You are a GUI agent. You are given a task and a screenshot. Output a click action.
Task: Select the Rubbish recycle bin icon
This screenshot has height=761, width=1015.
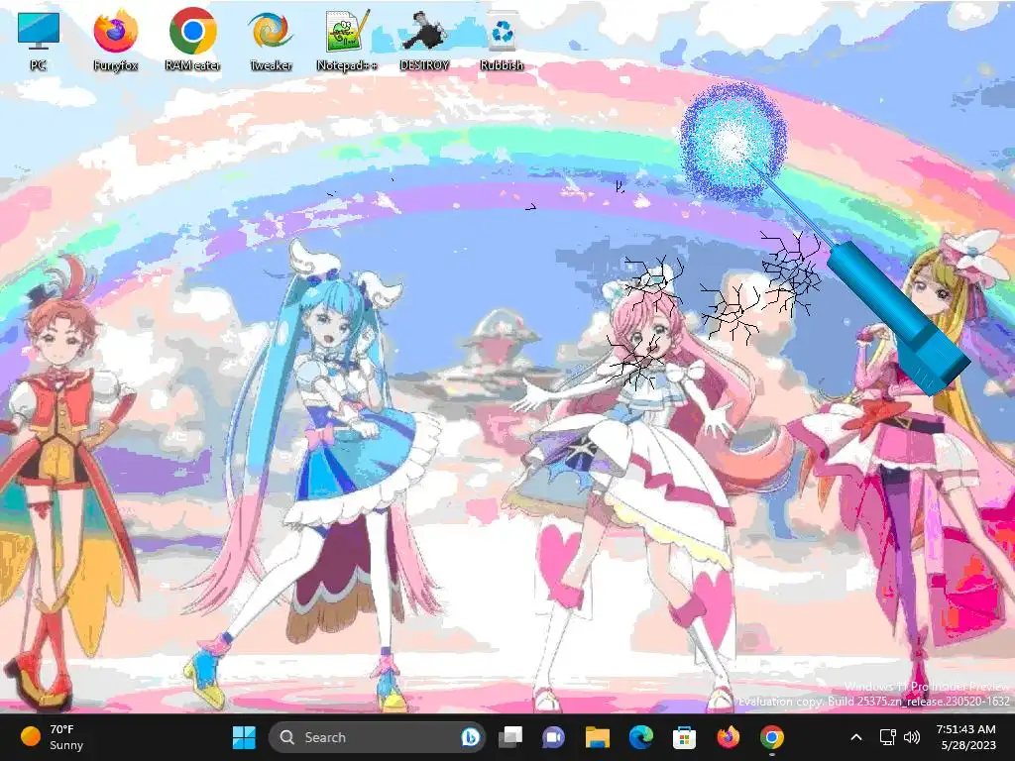pos(502,40)
